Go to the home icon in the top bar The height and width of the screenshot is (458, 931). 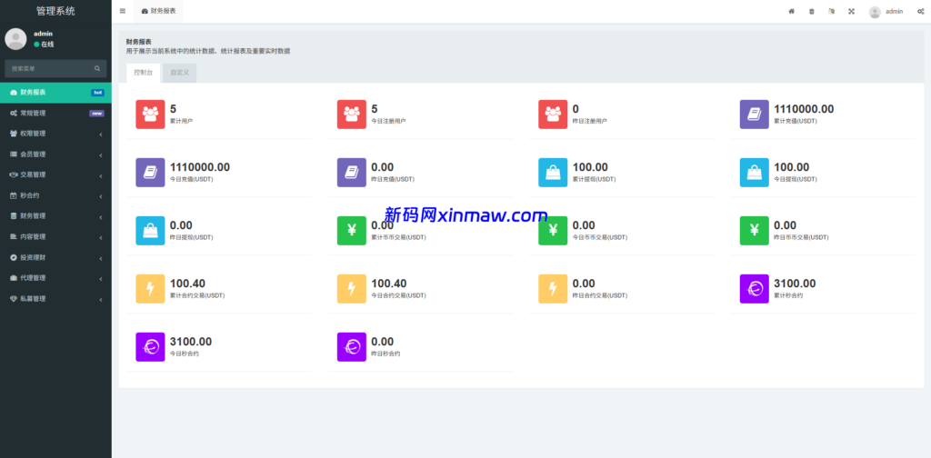[x=792, y=11]
